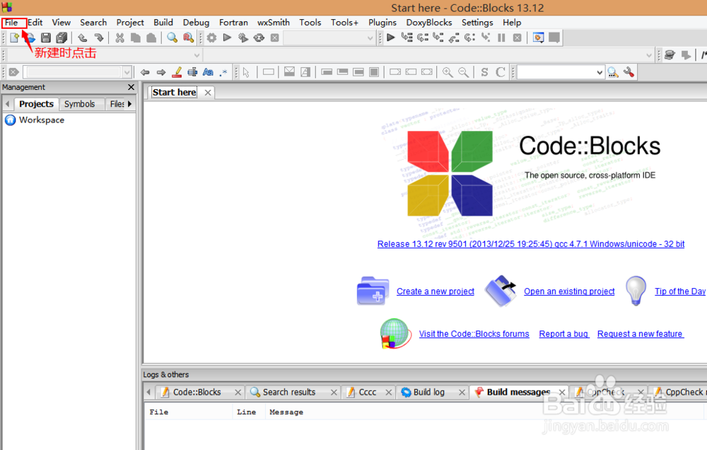Click the select pointer tool icon
Viewport: 707px width, 450px height.
246,72
